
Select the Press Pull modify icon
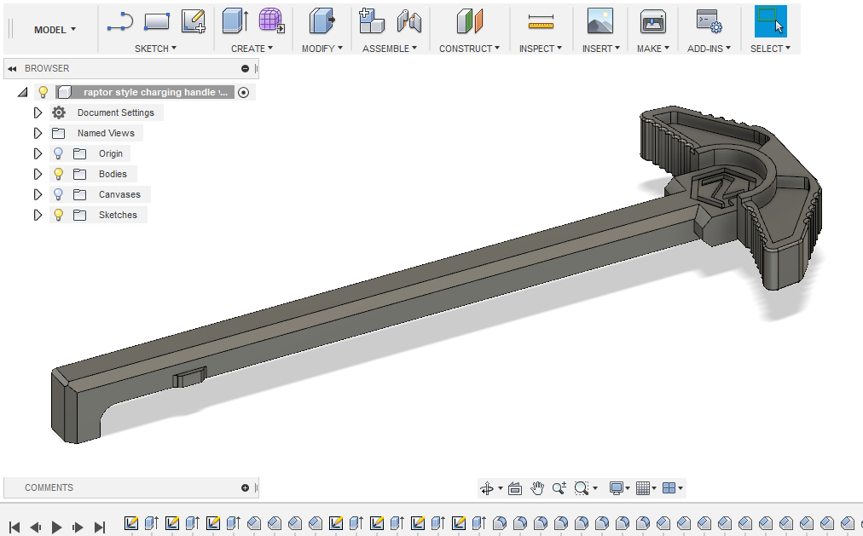(322, 21)
